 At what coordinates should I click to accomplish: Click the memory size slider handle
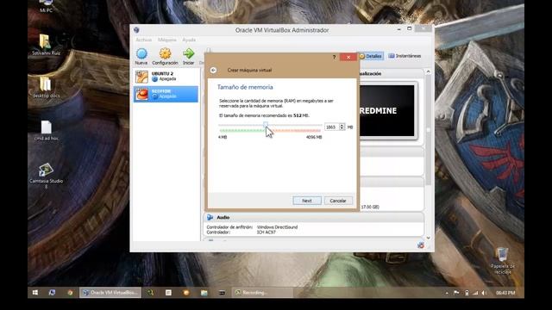click(266, 125)
